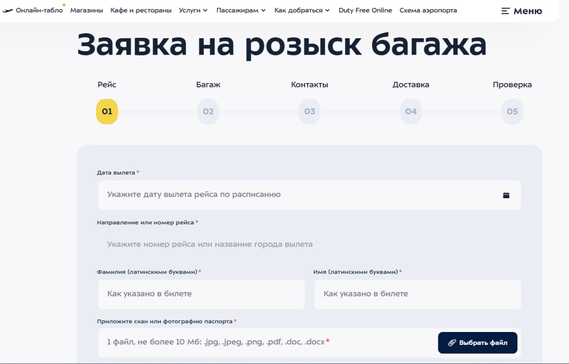Image resolution: width=569 pixels, height=364 pixels.
Task: Select step 01 Рейс
Action: tap(107, 112)
